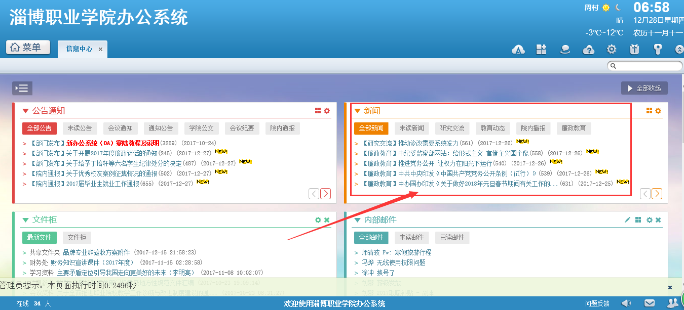684x310 pixels.
Task: Click the cloud question-mark help icon
Action: click(x=588, y=49)
